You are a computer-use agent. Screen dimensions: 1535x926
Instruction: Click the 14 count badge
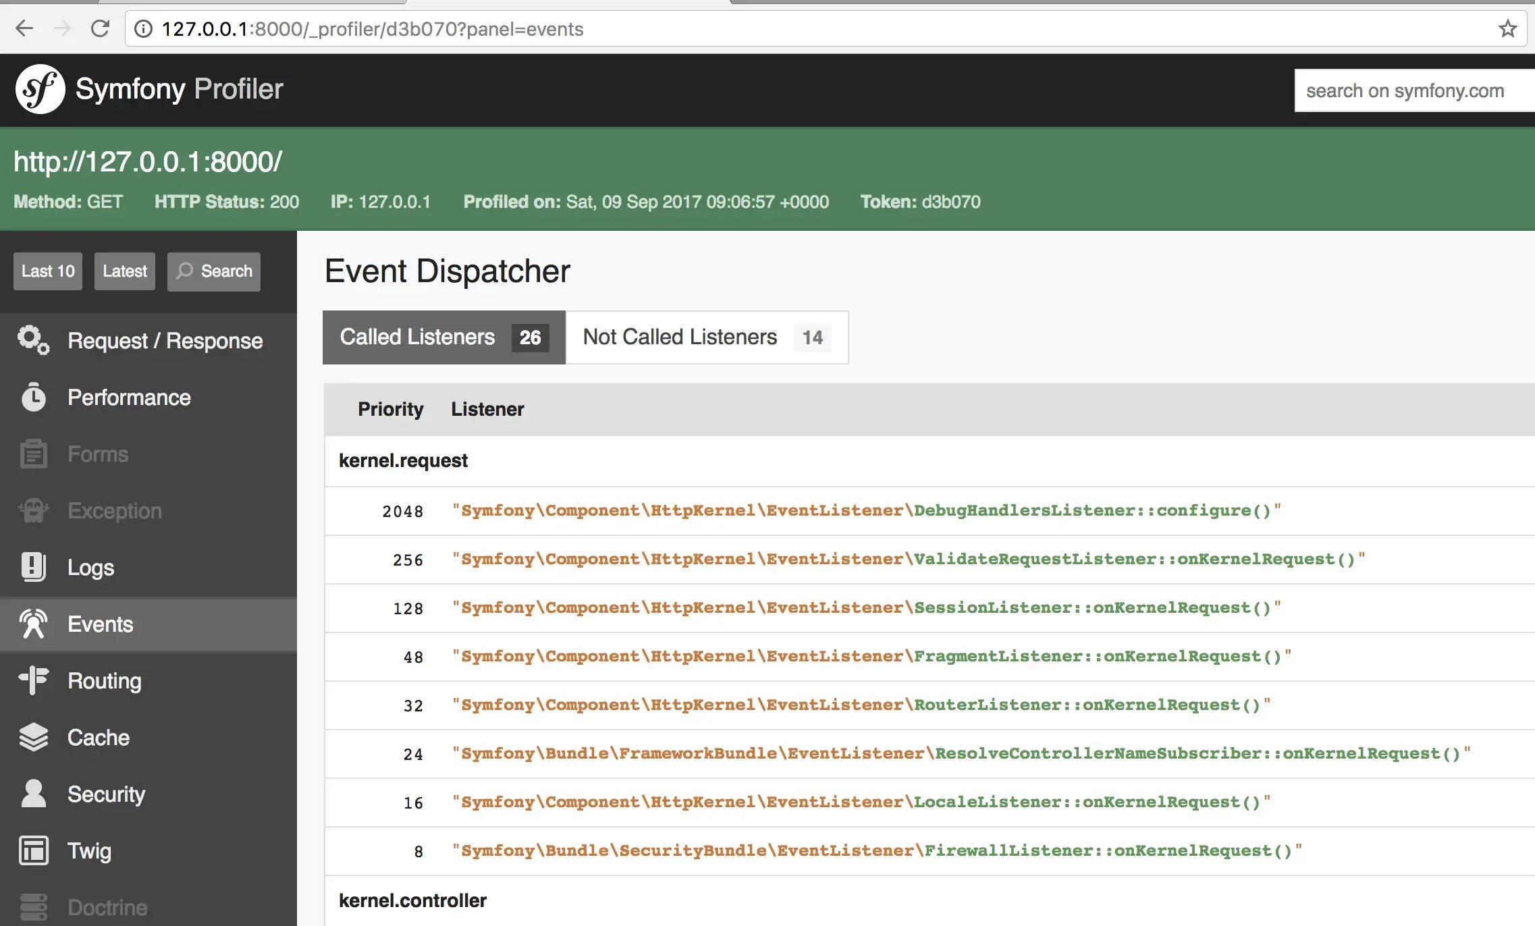coord(812,337)
